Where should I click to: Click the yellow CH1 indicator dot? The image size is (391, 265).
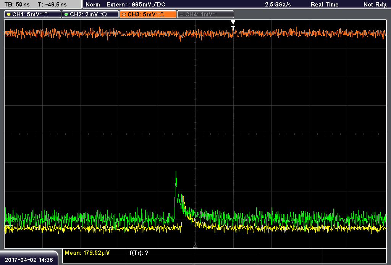click(x=9, y=14)
